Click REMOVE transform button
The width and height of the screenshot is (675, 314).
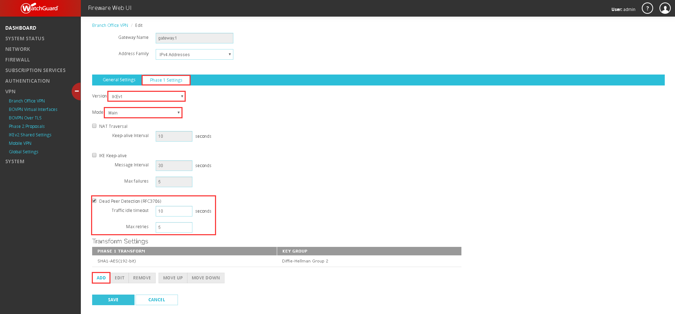tap(142, 278)
